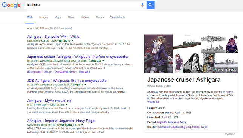The image size is (243, 138).
Task: Click the Length: 204 m fact
Action: [x=156, y=108]
